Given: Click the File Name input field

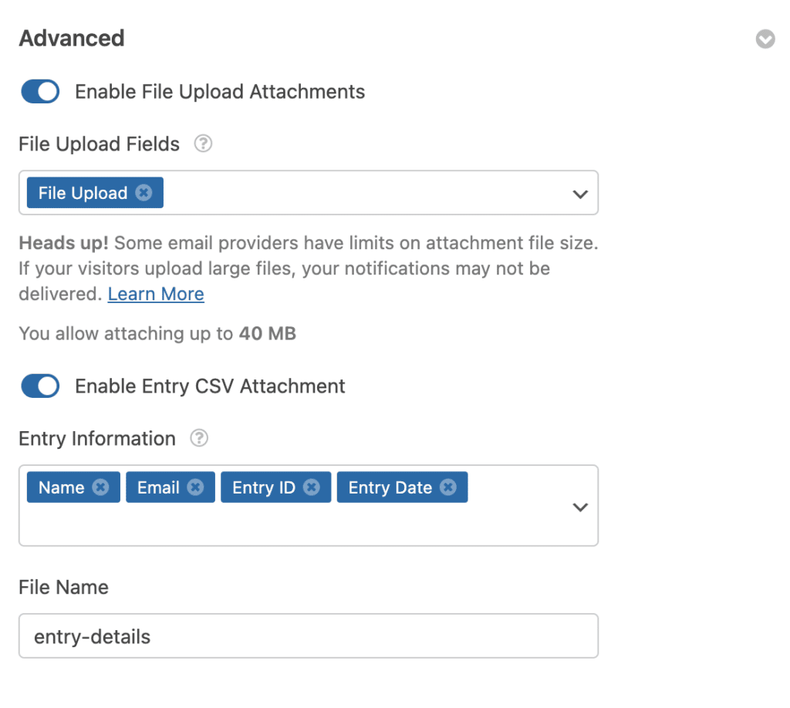Looking at the screenshot, I should coord(309,636).
